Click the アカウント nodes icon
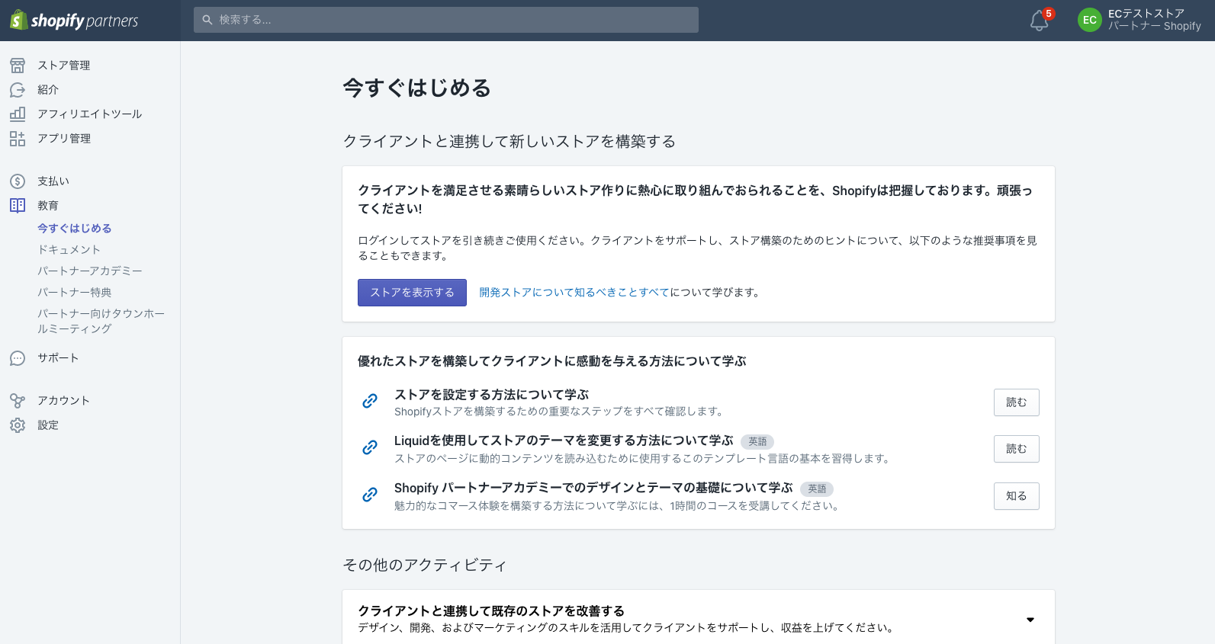 [18, 401]
